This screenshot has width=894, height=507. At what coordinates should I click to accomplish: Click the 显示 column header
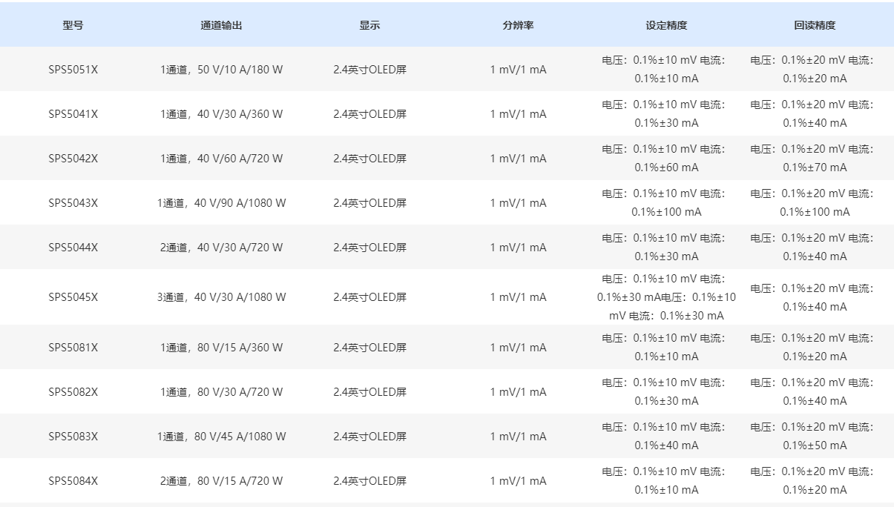369,25
